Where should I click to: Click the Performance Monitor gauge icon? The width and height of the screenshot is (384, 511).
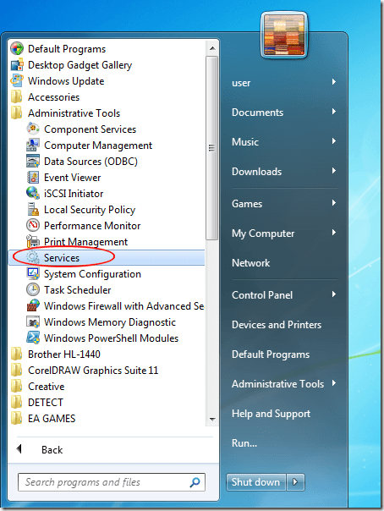point(33,225)
